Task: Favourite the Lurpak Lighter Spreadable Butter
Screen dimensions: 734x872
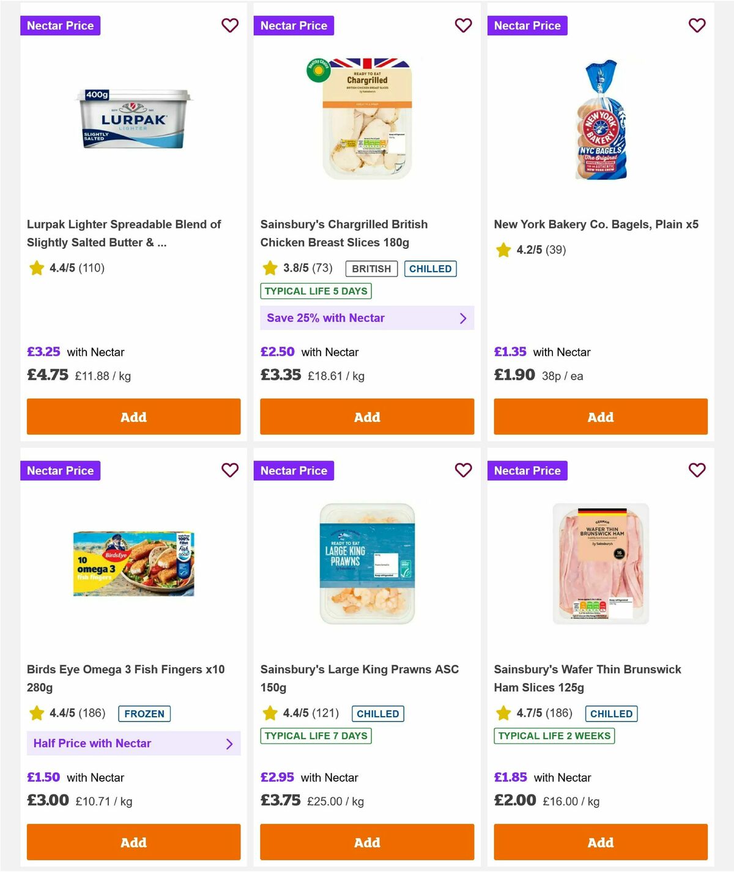Action: [229, 26]
